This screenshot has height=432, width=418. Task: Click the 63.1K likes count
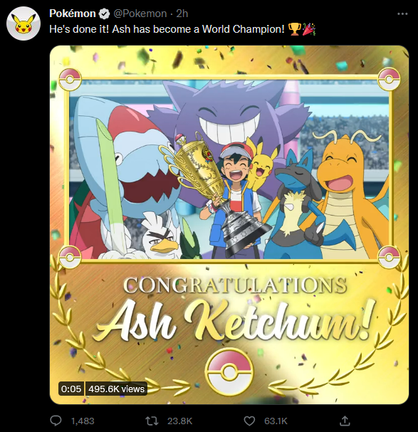276,421
